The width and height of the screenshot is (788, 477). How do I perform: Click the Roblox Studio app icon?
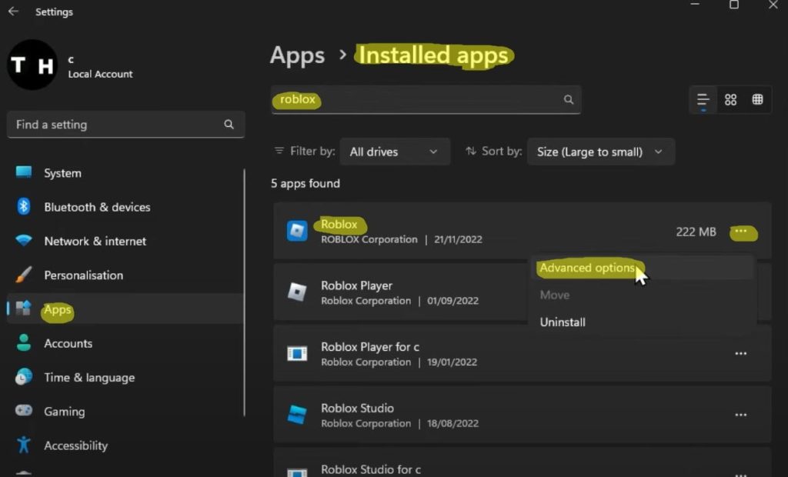297,415
